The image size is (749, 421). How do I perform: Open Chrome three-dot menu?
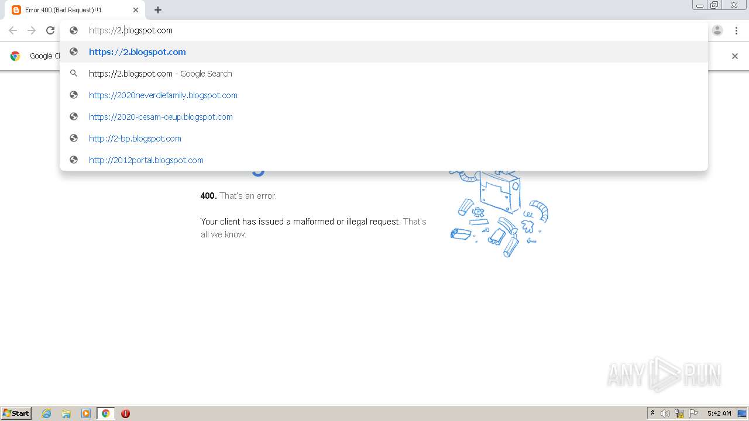tap(736, 30)
